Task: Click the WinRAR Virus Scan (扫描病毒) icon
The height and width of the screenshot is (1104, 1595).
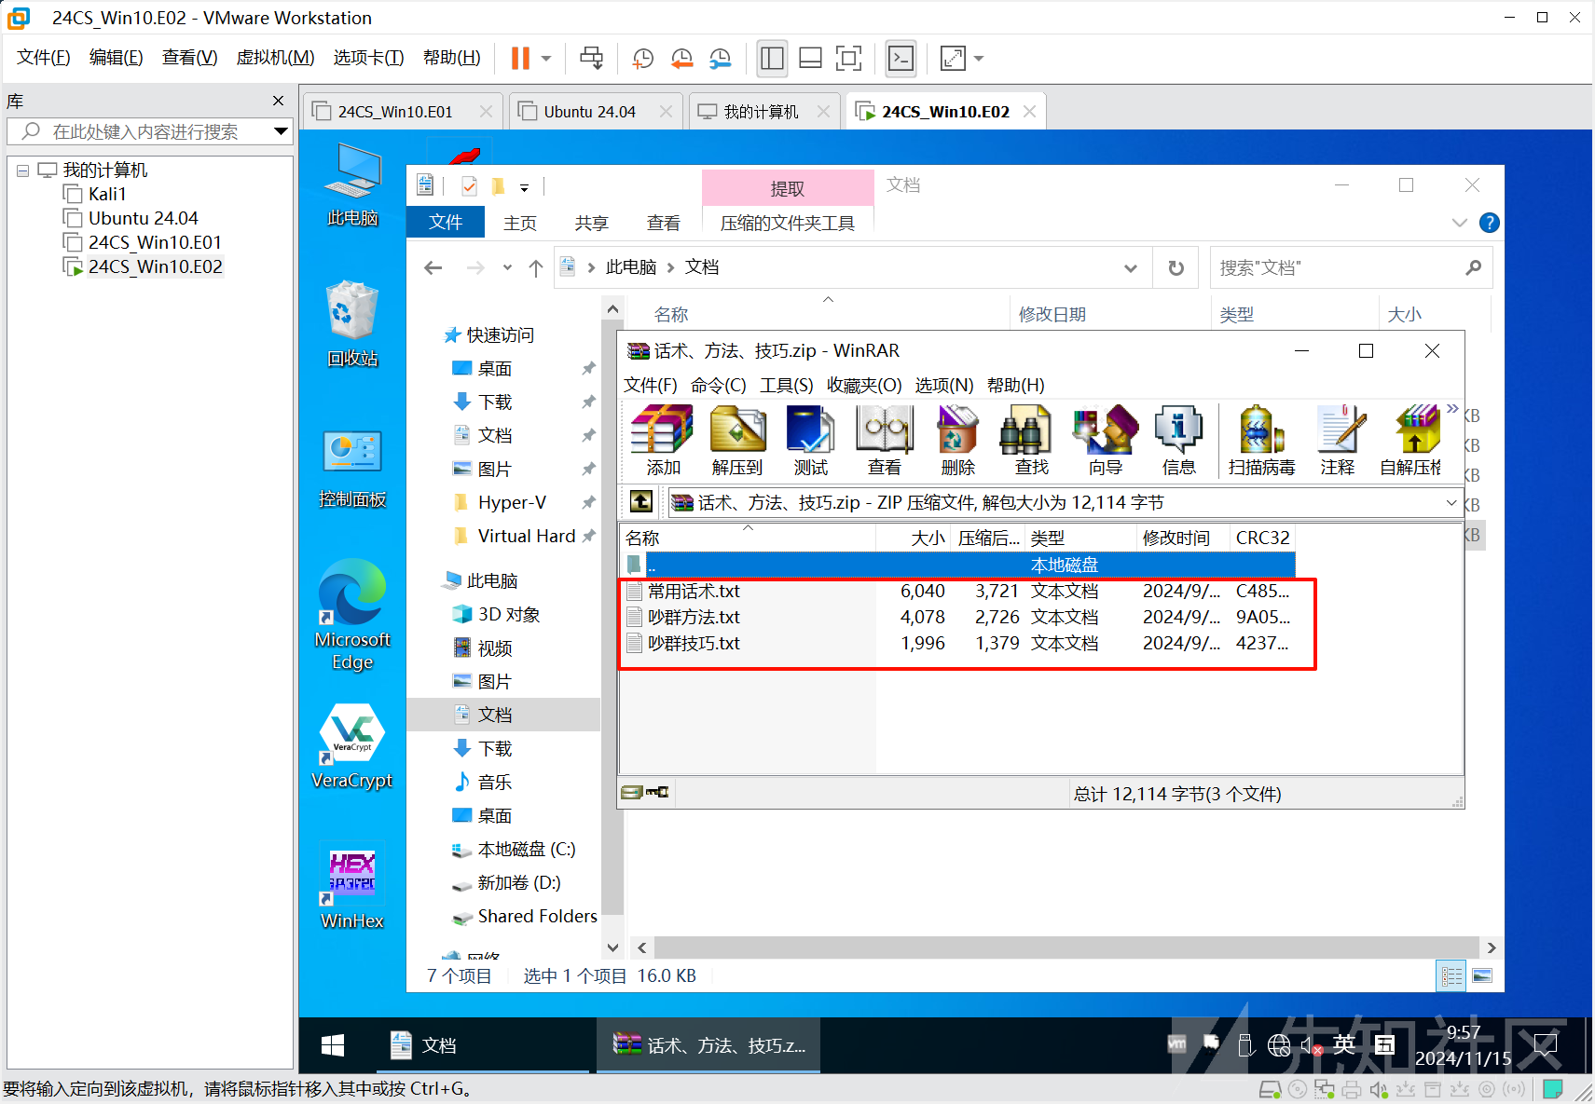Action: tap(1261, 441)
